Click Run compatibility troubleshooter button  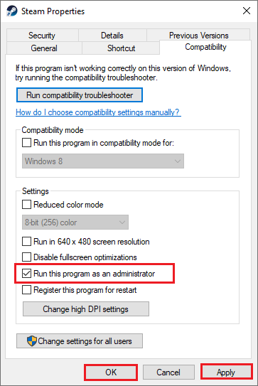[x=80, y=95]
